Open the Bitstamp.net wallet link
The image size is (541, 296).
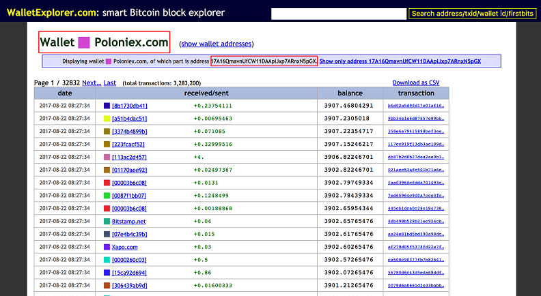coord(128,221)
